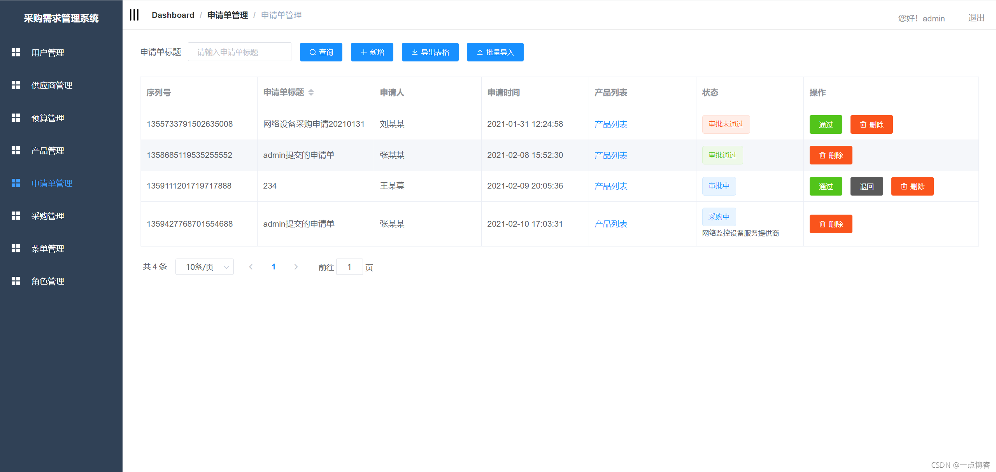Open 产品列表 for 王某莫's request

(x=611, y=186)
